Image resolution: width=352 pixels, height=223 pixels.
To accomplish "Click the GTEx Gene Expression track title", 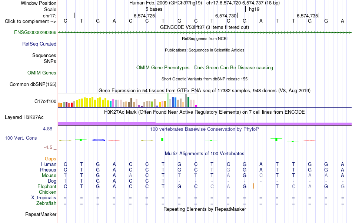I will point(205,91).
